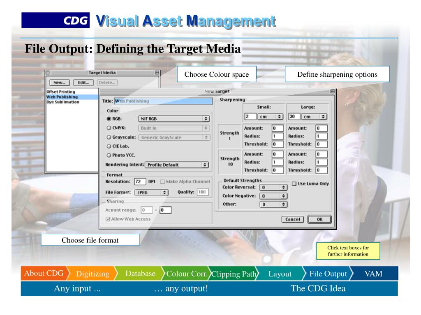Toggle the Make Alpha Channel checkbox
The width and height of the screenshot is (421, 315).
pyautogui.click(x=162, y=182)
